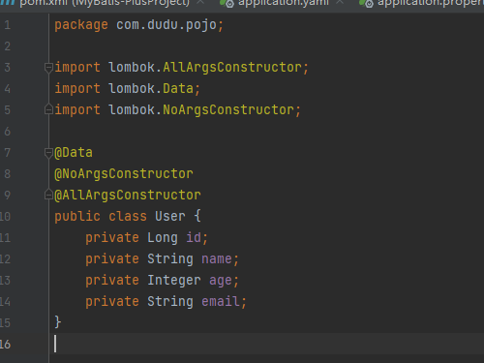Click line number 7 in the gutter
Screen dimensions: 484x363
[7, 153]
